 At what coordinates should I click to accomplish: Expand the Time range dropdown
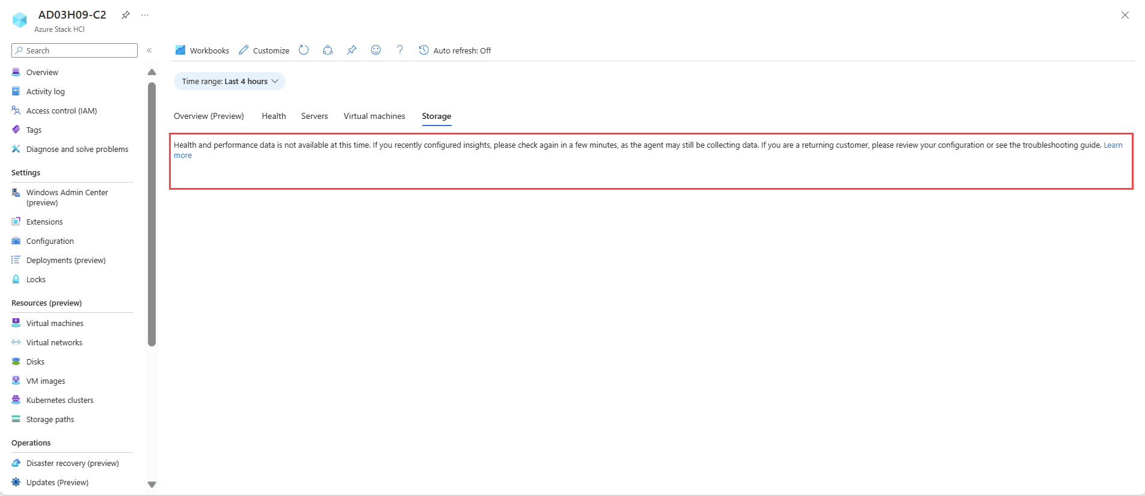[230, 81]
